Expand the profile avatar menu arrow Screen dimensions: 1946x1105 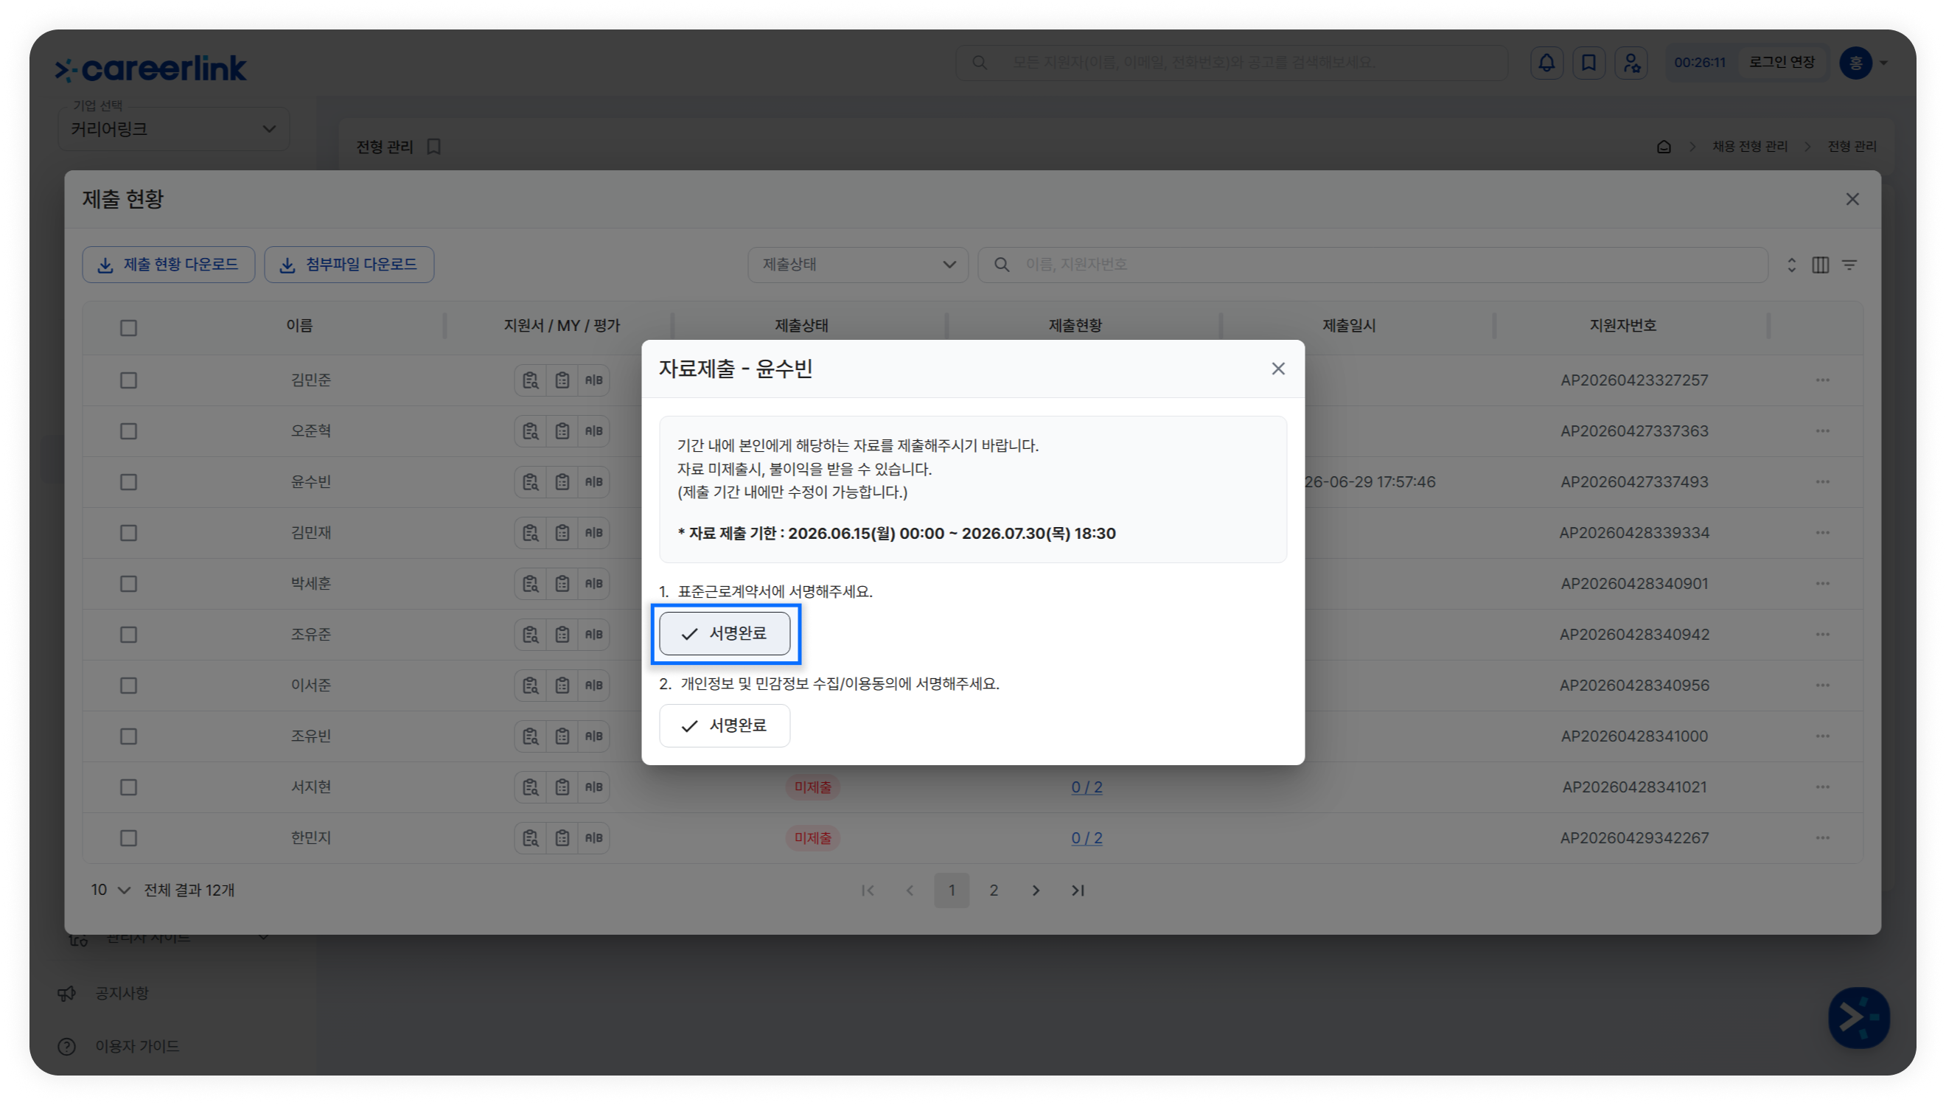(x=1884, y=63)
